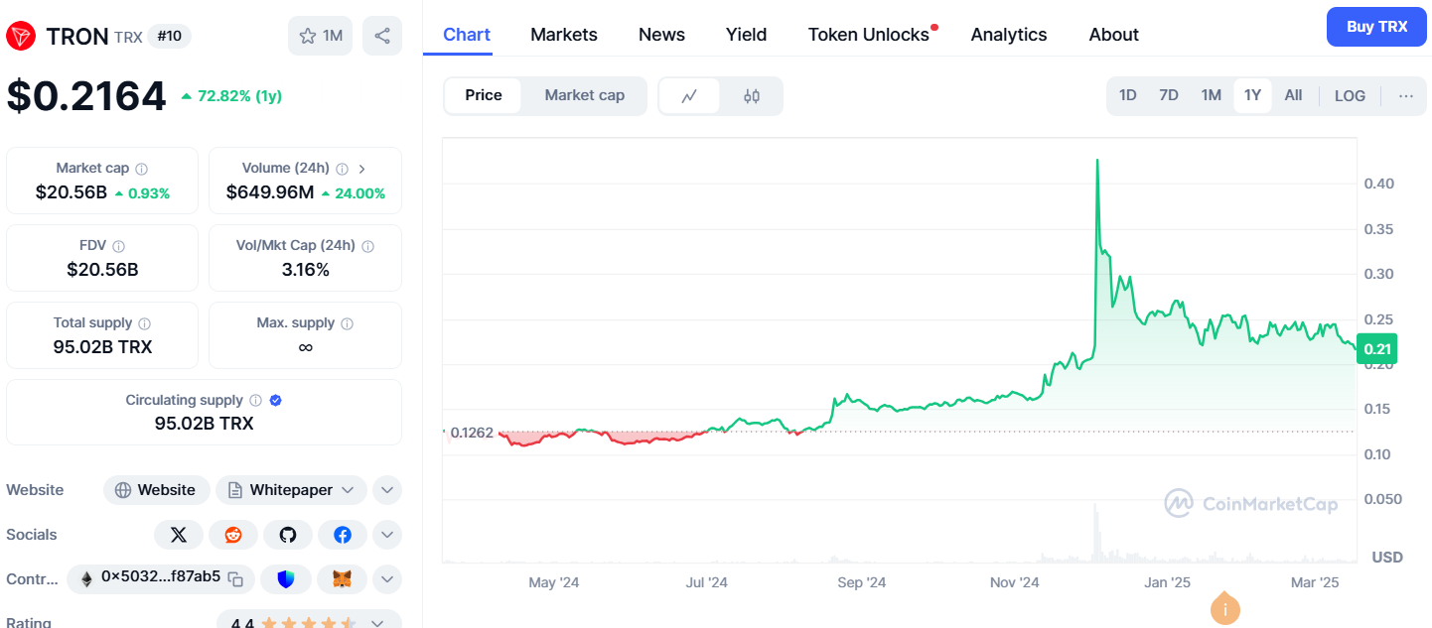Open chart more options ellipsis
The width and height of the screenshot is (1432, 628).
click(1406, 96)
